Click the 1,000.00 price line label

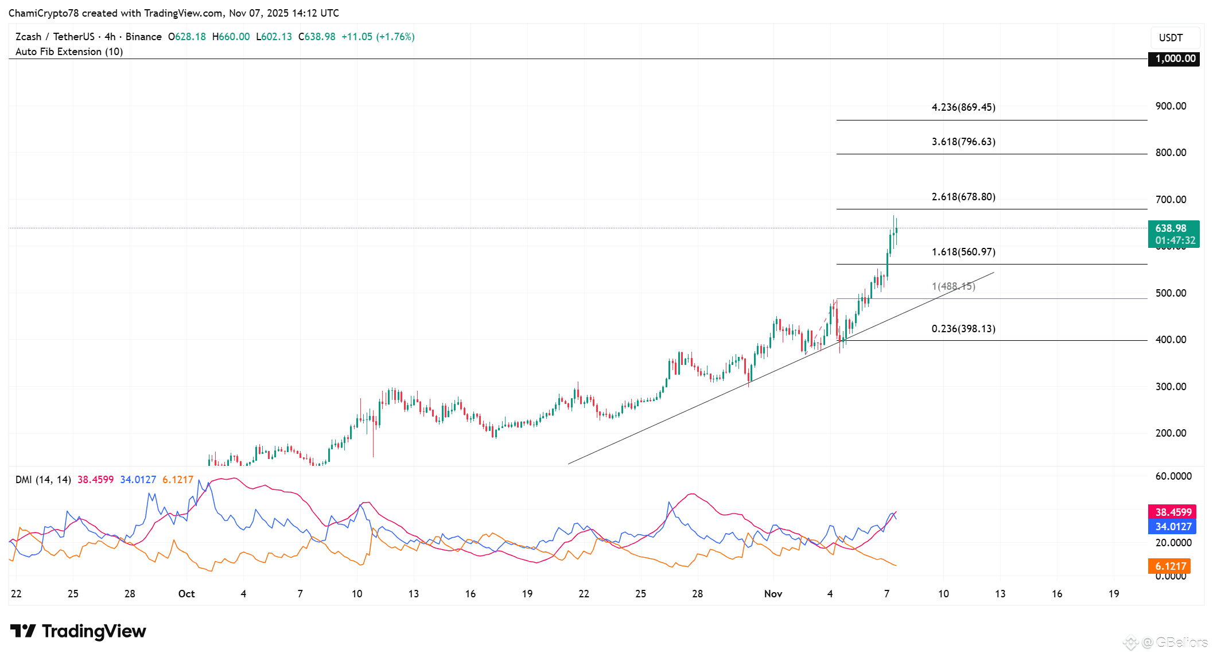pos(1175,59)
